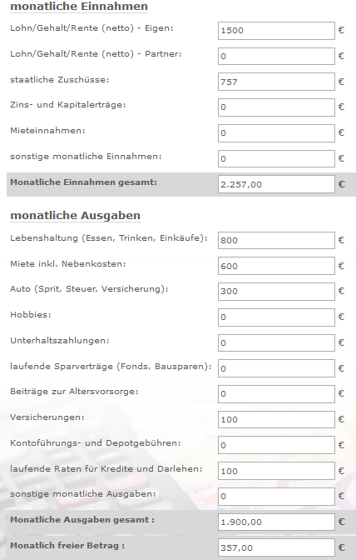The image size is (356, 560).
Task: Focus the Lebenshaltung expenses input
Action: pyautogui.click(x=276, y=240)
